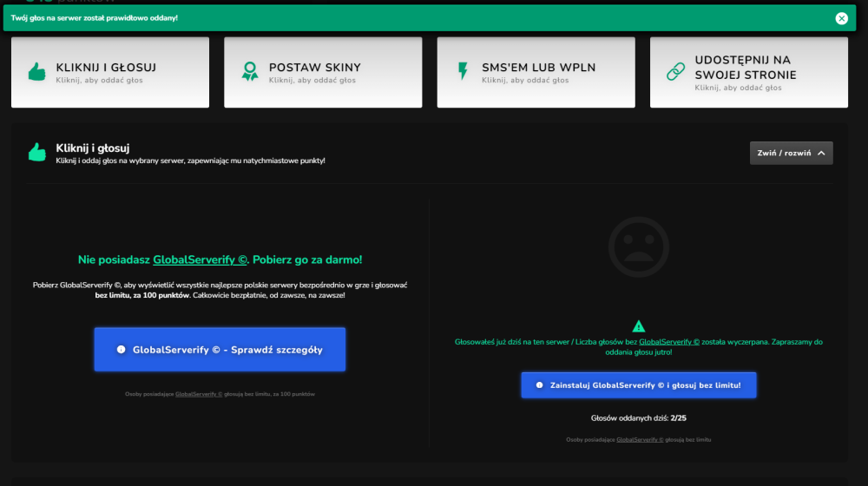Click 'Twój głos na serwer został prawidłowo oddany!' text

(94, 18)
